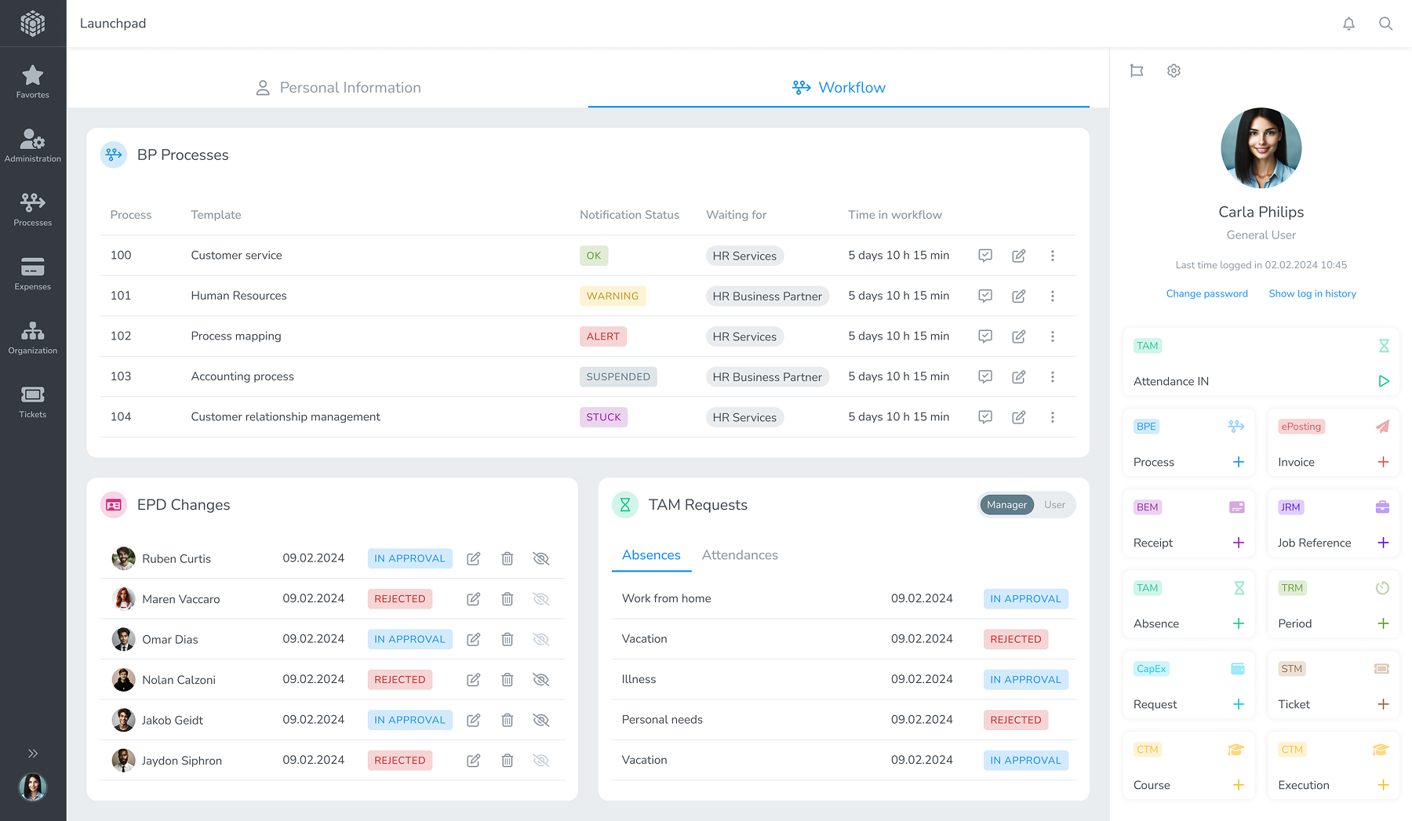1412x821 pixels.
Task: Click Show log in history link
Action: pos(1312,294)
